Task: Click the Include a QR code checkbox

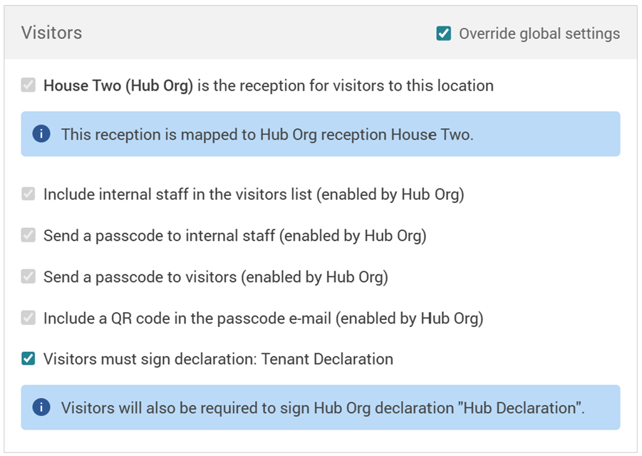Action: (x=29, y=318)
